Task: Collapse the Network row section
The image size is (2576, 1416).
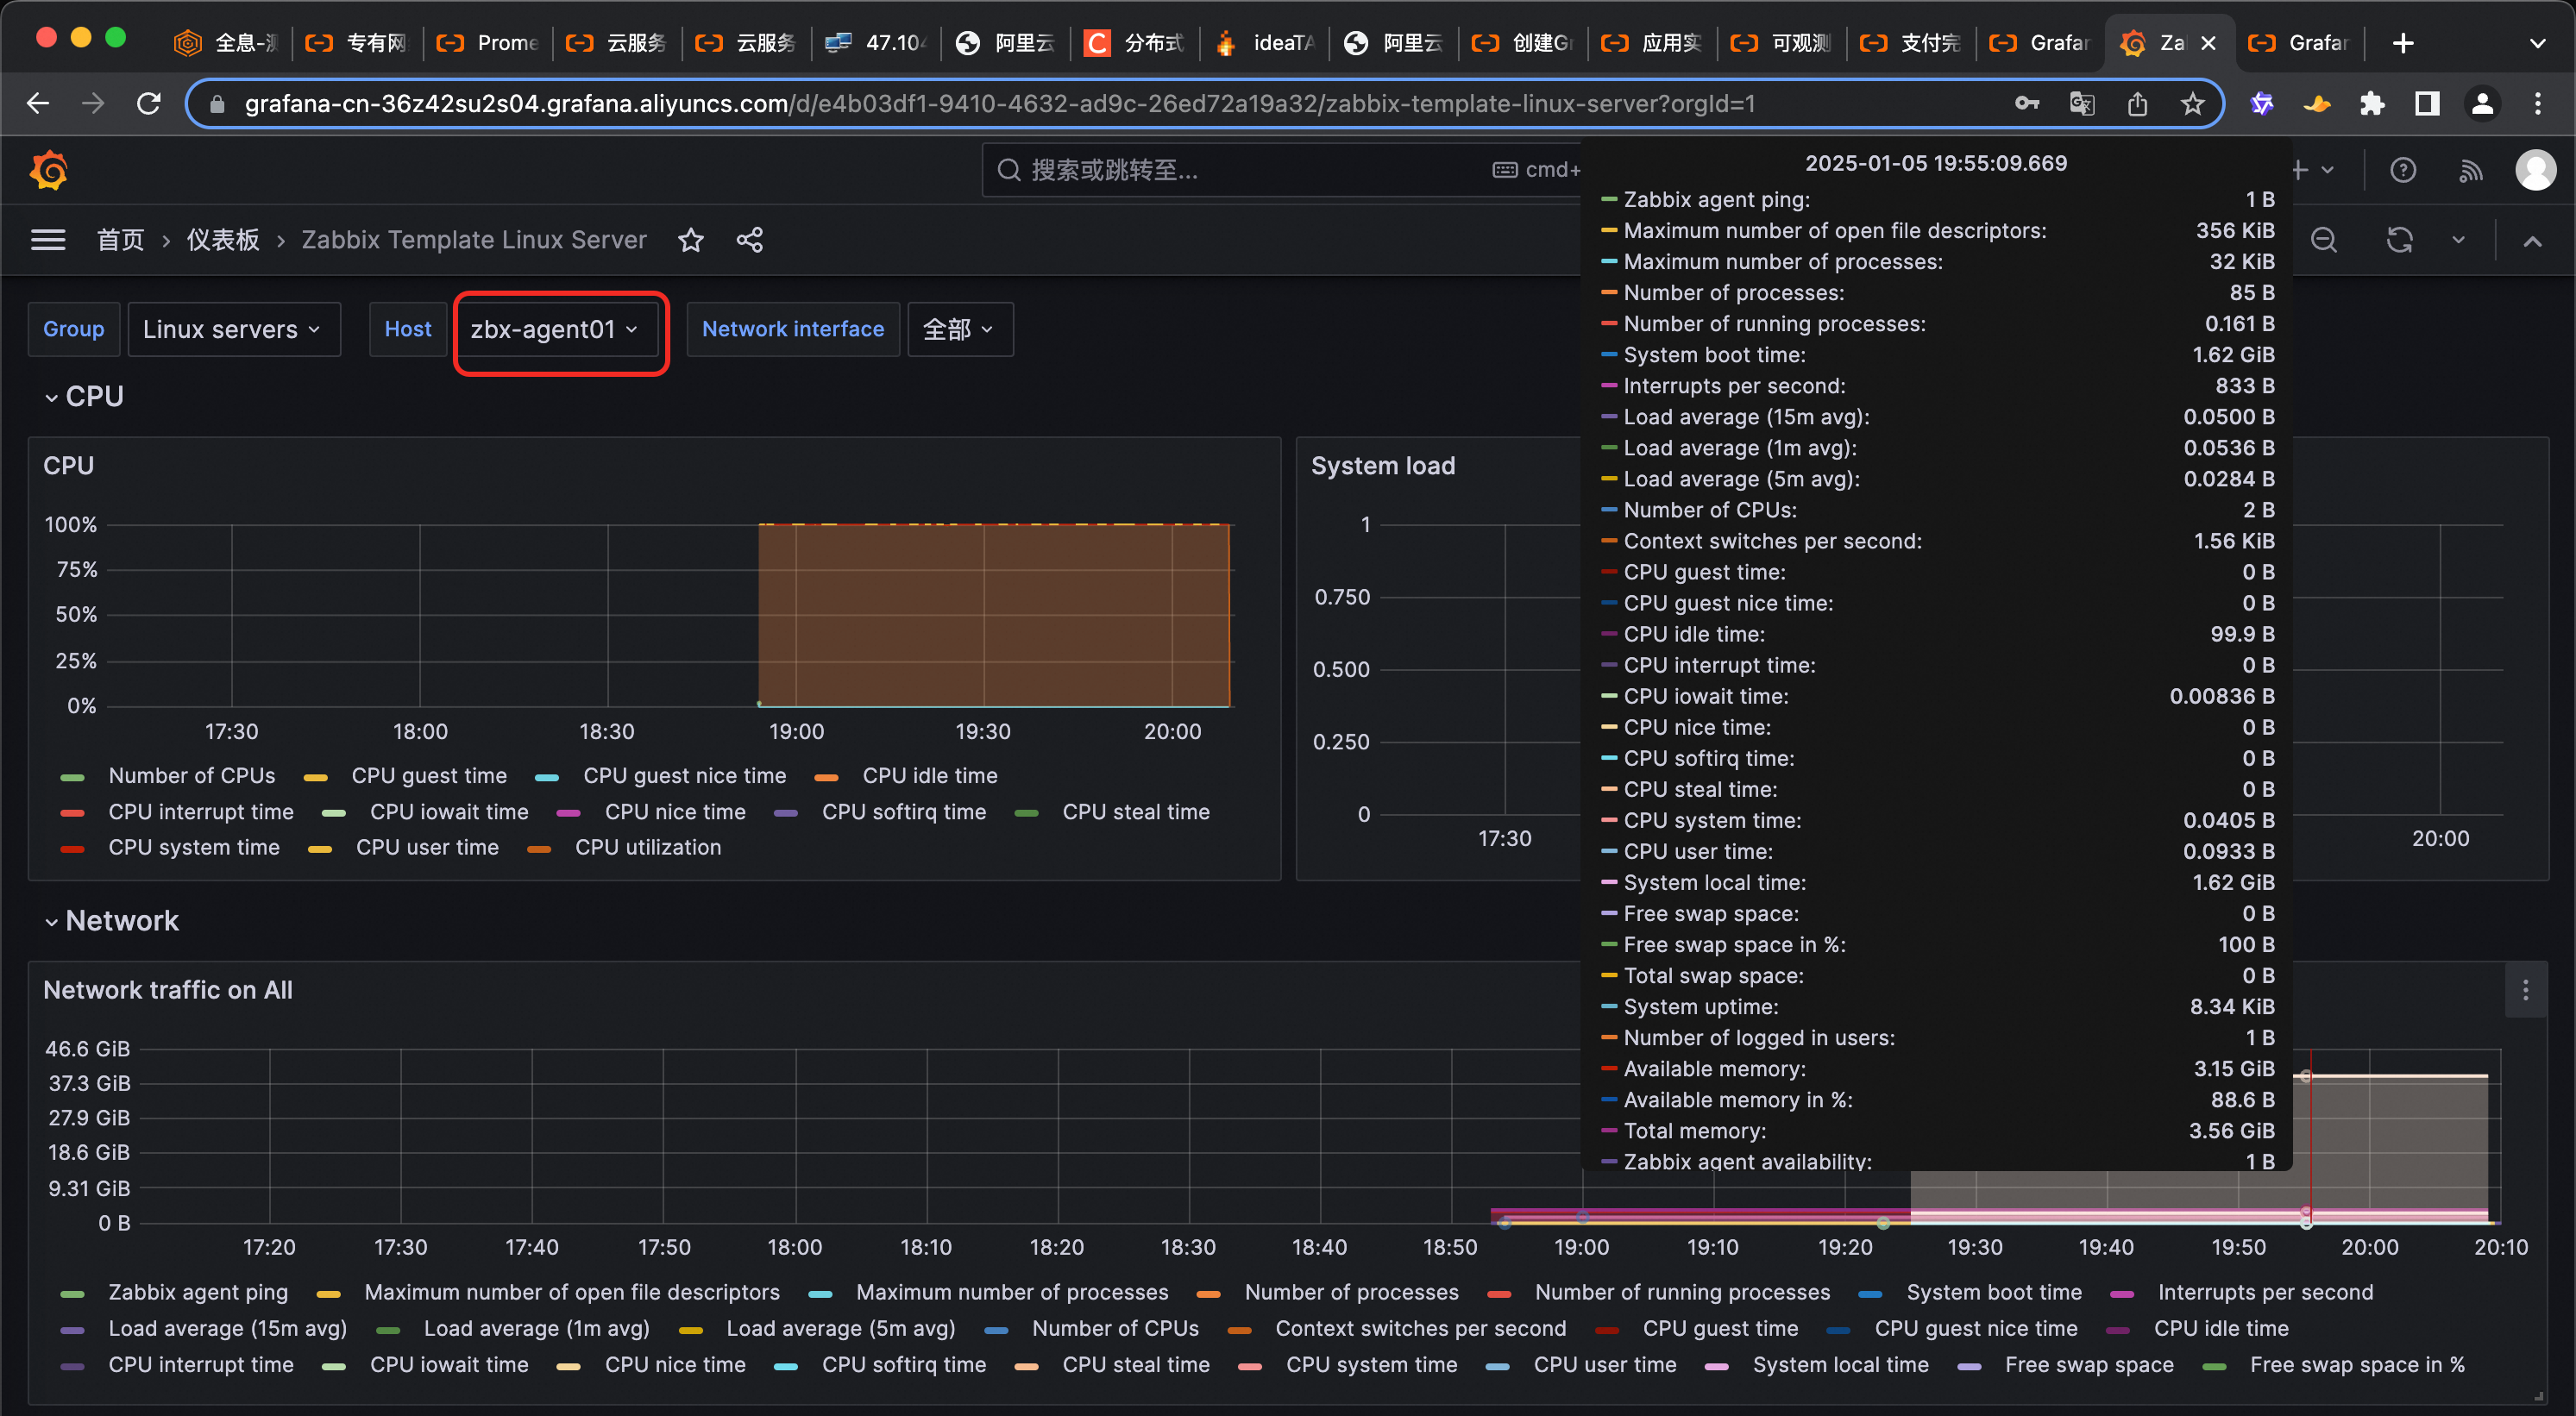Action: (x=111, y=920)
